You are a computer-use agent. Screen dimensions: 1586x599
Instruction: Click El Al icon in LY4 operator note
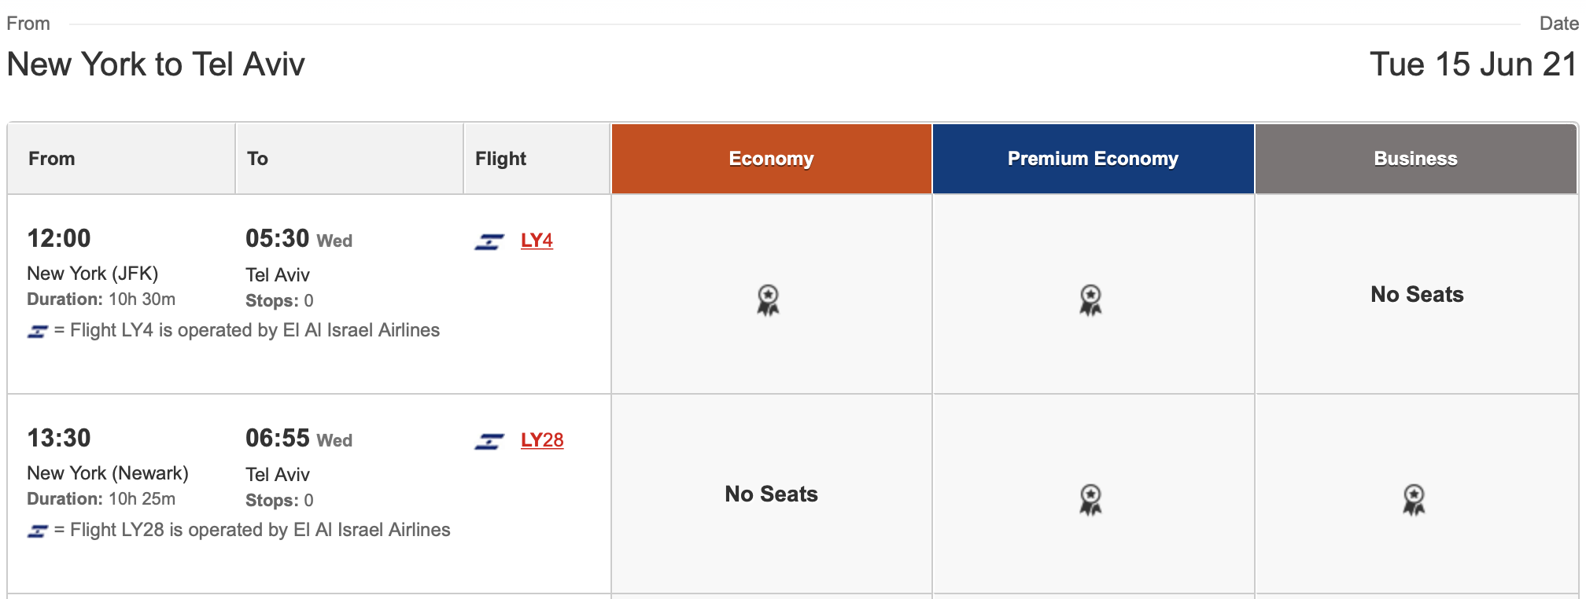tap(38, 332)
